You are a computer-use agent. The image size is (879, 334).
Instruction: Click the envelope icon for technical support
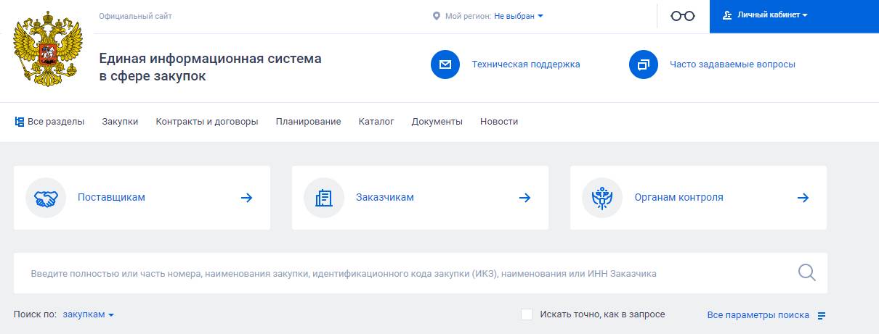pyautogui.click(x=445, y=64)
